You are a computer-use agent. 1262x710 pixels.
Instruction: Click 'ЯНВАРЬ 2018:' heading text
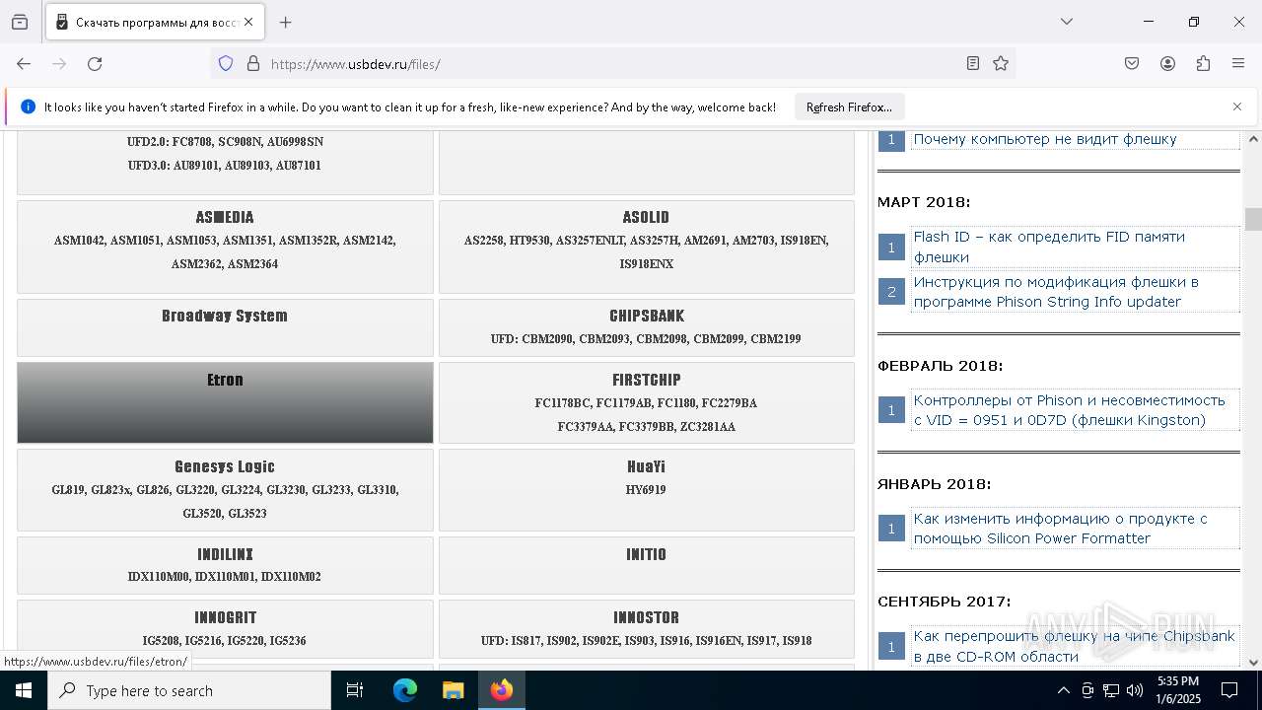(x=935, y=484)
